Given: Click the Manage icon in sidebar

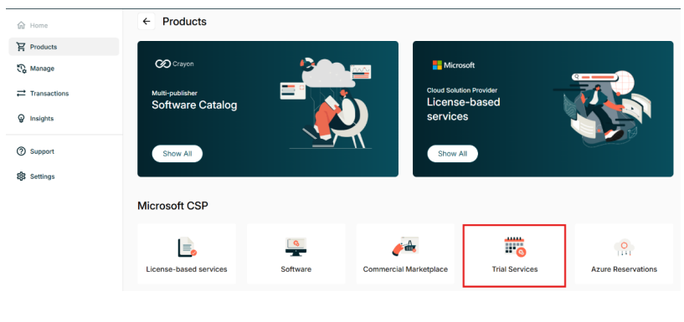Looking at the screenshot, I should (21, 69).
